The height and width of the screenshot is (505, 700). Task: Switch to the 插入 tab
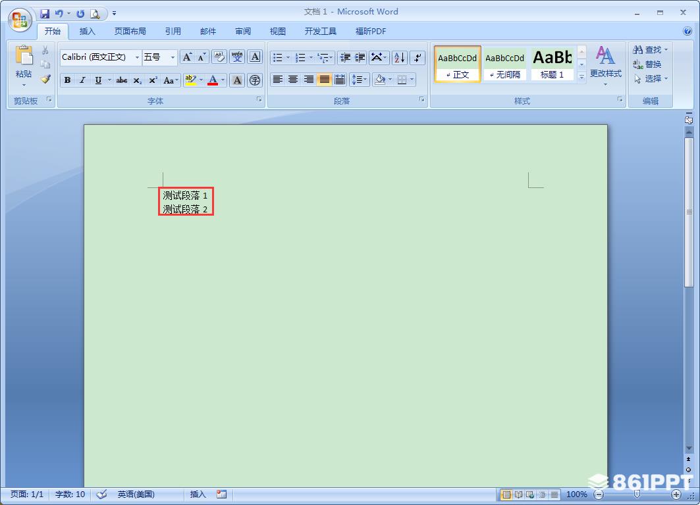(x=87, y=31)
